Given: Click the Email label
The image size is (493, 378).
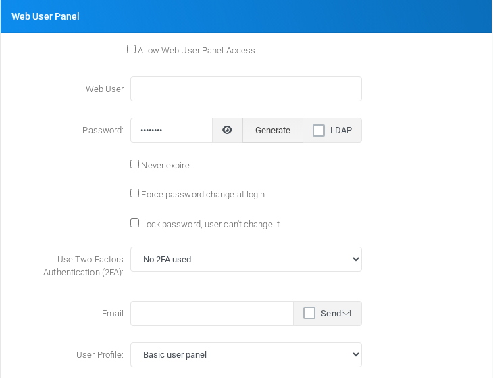Looking at the screenshot, I should point(113,314).
